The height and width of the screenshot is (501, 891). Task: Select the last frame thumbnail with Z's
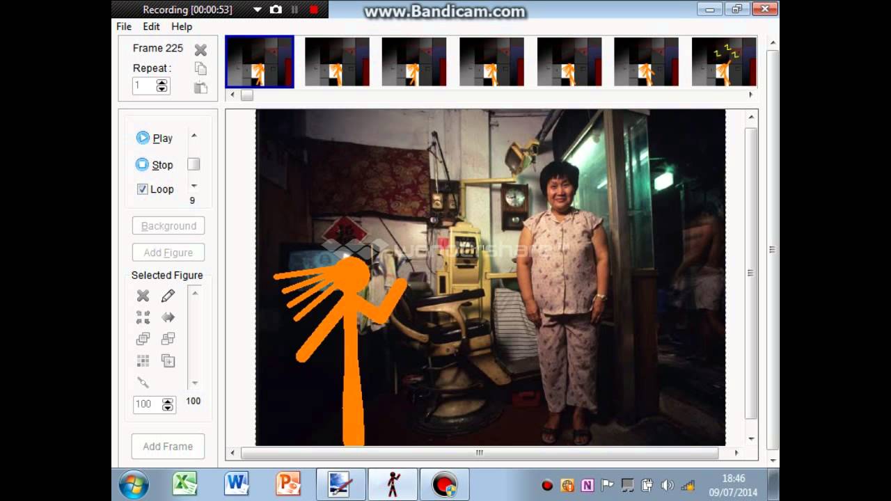click(723, 62)
